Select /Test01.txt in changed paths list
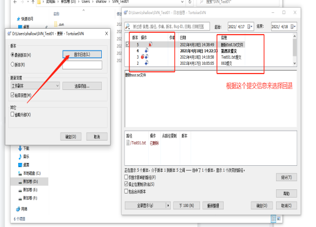This screenshot has height=227, width=316. click(138, 143)
